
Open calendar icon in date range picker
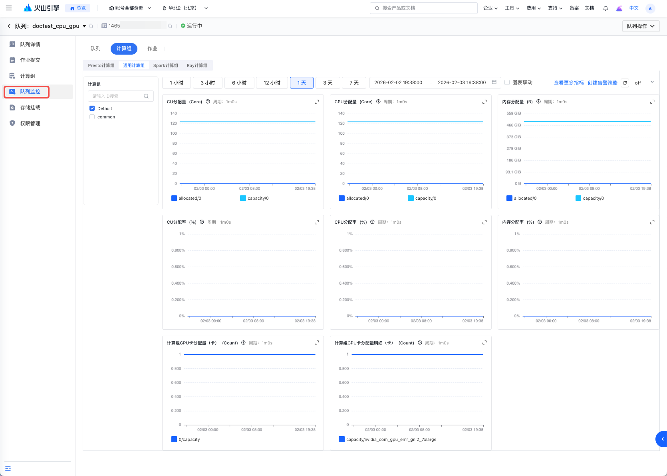click(x=494, y=82)
